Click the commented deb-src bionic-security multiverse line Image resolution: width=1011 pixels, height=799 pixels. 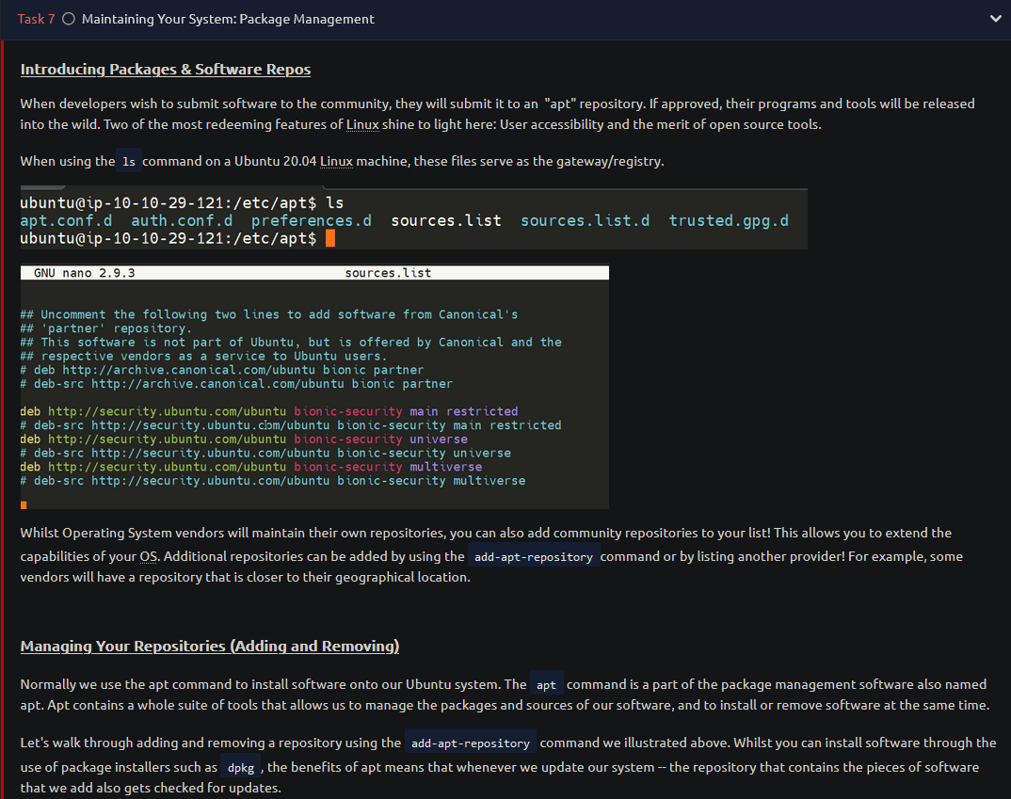[273, 481]
